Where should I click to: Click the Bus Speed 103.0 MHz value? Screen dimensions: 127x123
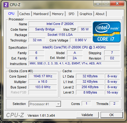pos(43,87)
